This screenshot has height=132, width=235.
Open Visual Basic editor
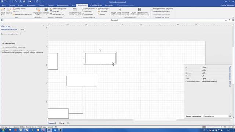(3, 12)
